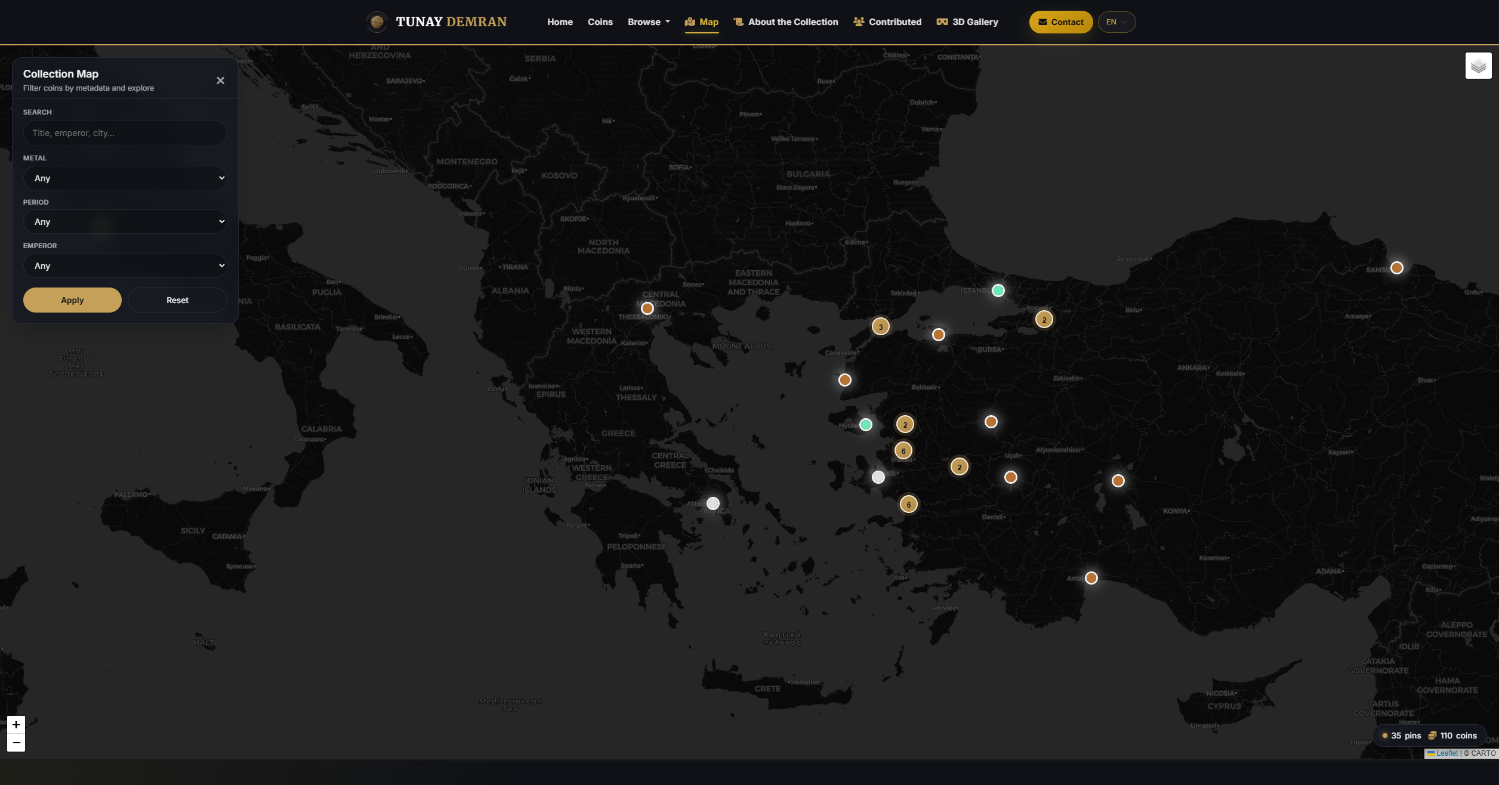Open the Metal dropdown
The width and height of the screenshot is (1499, 785).
coord(125,178)
